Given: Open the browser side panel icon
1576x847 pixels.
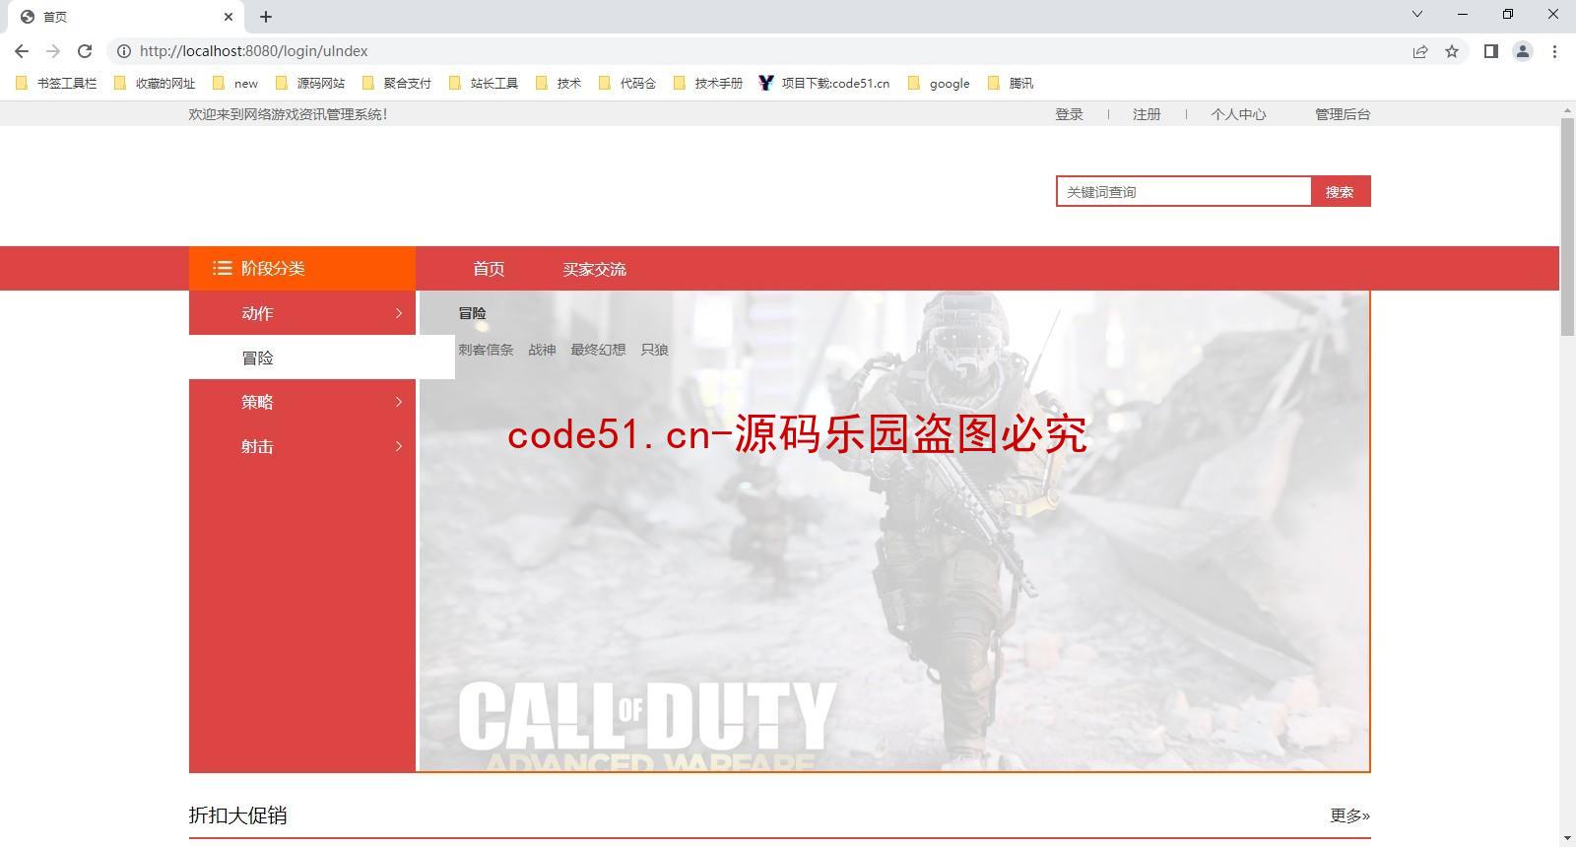Looking at the screenshot, I should pos(1491,51).
